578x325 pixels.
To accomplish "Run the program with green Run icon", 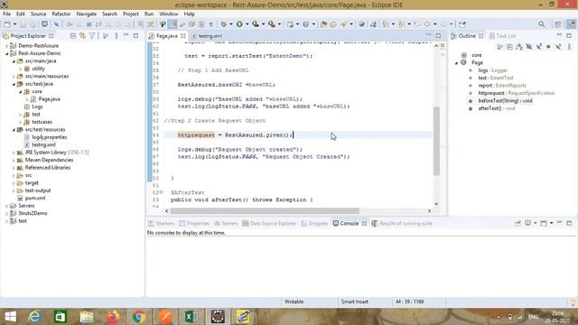I will point(239,24).
